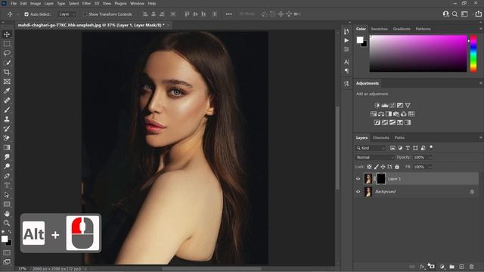Toggle lock image pixels brush icon
Viewport: 484px width, 272px height.
tap(377, 167)
